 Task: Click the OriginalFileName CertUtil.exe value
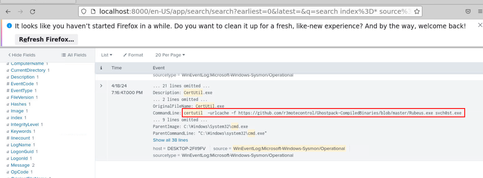pos(210,106)
